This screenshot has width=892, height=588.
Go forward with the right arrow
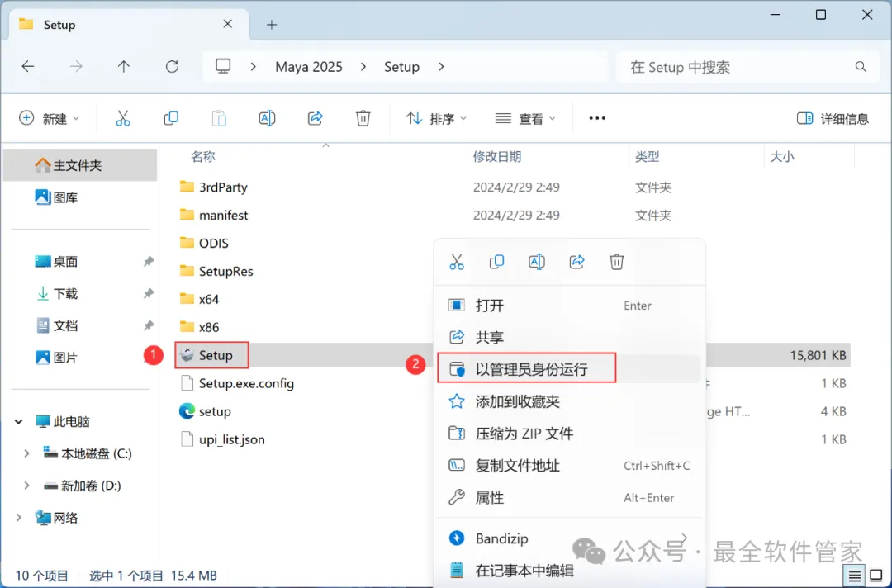76,67
